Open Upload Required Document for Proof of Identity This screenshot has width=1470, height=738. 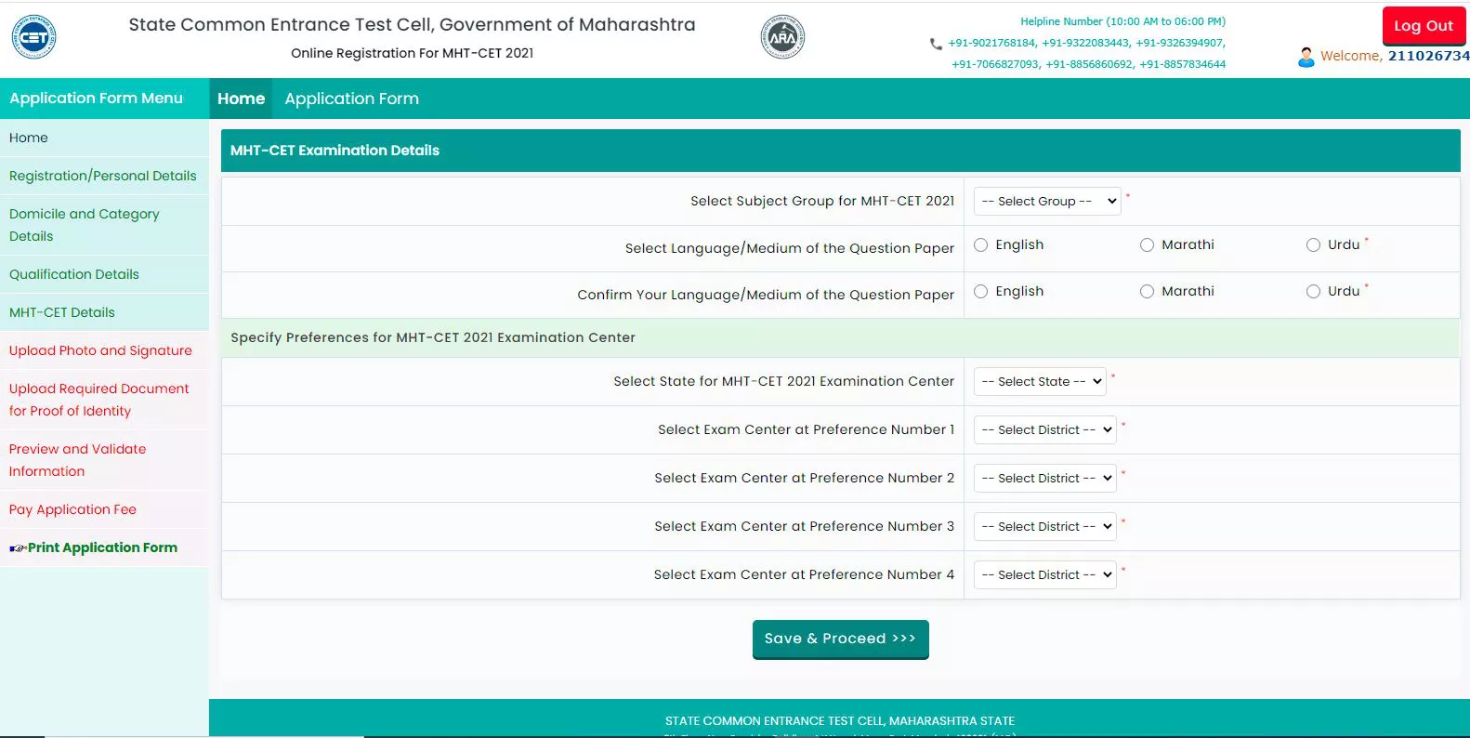click(104, 400)
